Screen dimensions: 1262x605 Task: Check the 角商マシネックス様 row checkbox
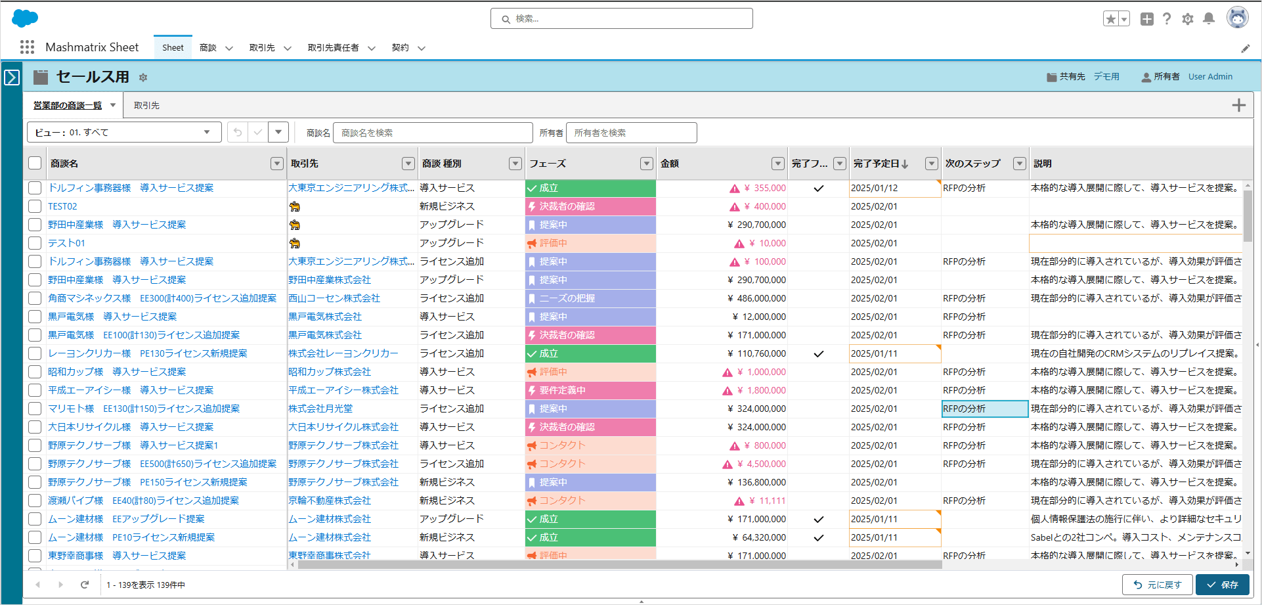pyautogui.click(x=35, y=298)
